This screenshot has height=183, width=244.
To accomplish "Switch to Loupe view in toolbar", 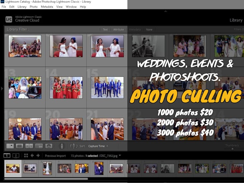I will (19, 146).
